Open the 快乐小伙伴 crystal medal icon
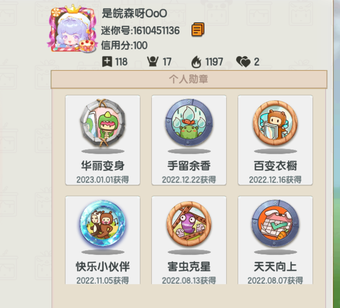 click(x=103, y=223)
